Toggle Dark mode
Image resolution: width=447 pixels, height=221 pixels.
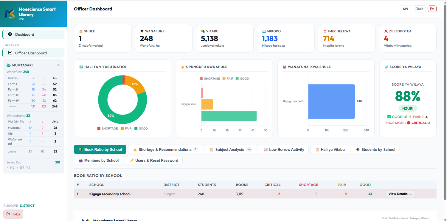coord(419,9)
